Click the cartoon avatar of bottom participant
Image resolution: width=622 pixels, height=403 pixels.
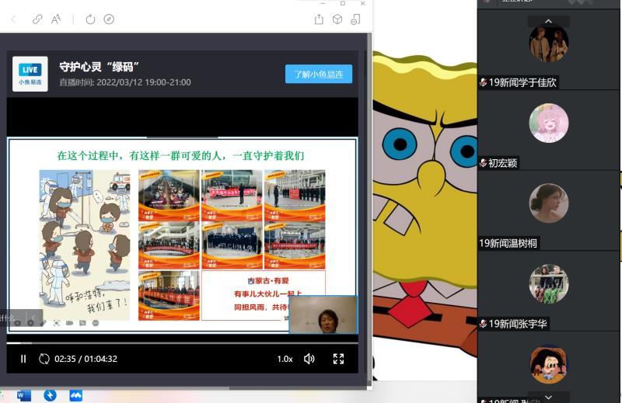click(x=549, y=364)
